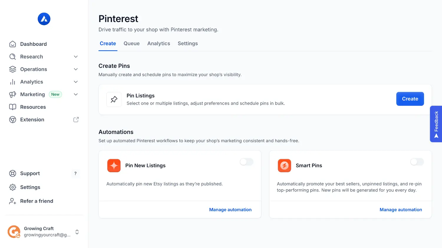Click the orange sparkle Pin New Listings icon

114,166
